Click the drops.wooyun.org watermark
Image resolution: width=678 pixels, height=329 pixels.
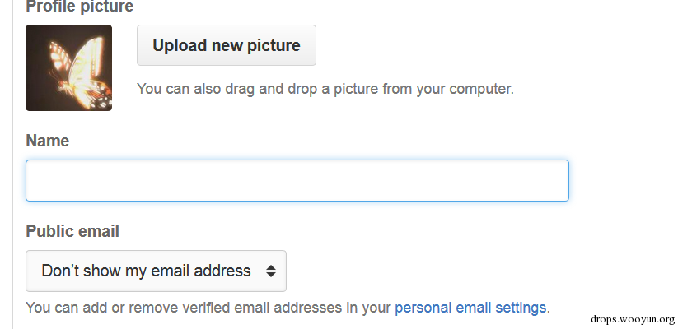[633, 319]
